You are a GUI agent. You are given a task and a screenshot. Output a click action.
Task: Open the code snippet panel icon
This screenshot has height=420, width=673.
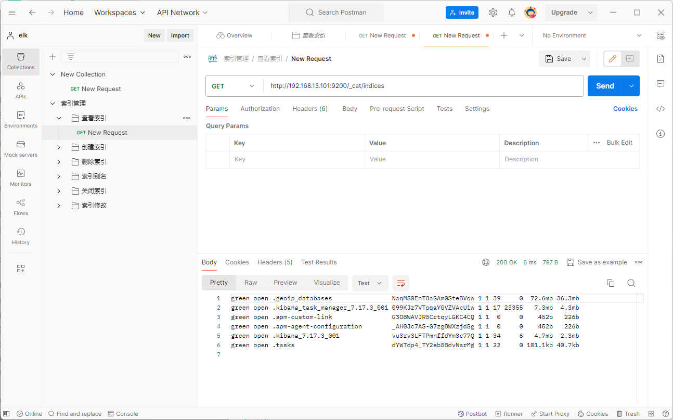(x=661, y=109)
